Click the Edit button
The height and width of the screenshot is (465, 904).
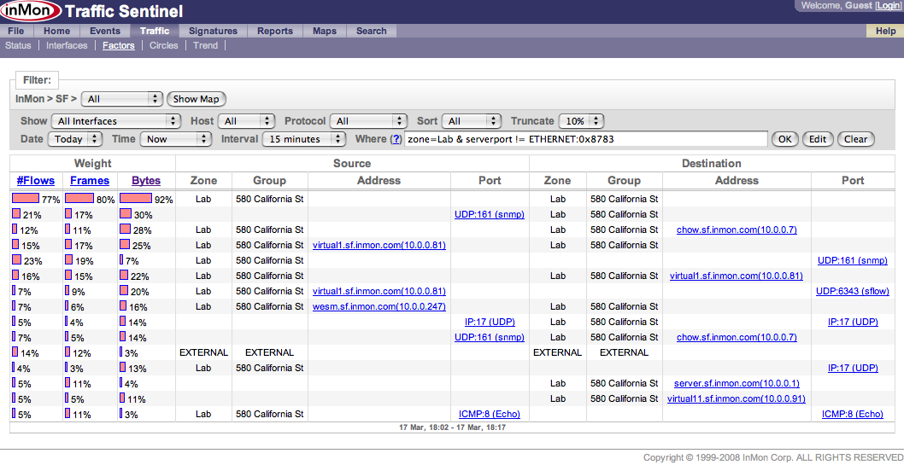(818, 139)
